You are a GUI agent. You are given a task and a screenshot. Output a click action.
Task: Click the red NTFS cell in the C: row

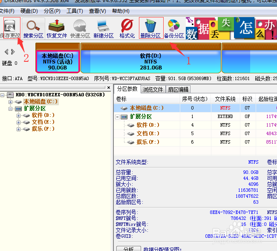pyautogui.click(x=225, y=108)
